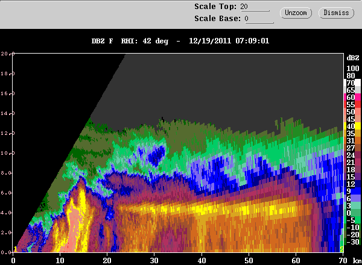
Task: Focus the Scale Base input field
Action: 259,19
